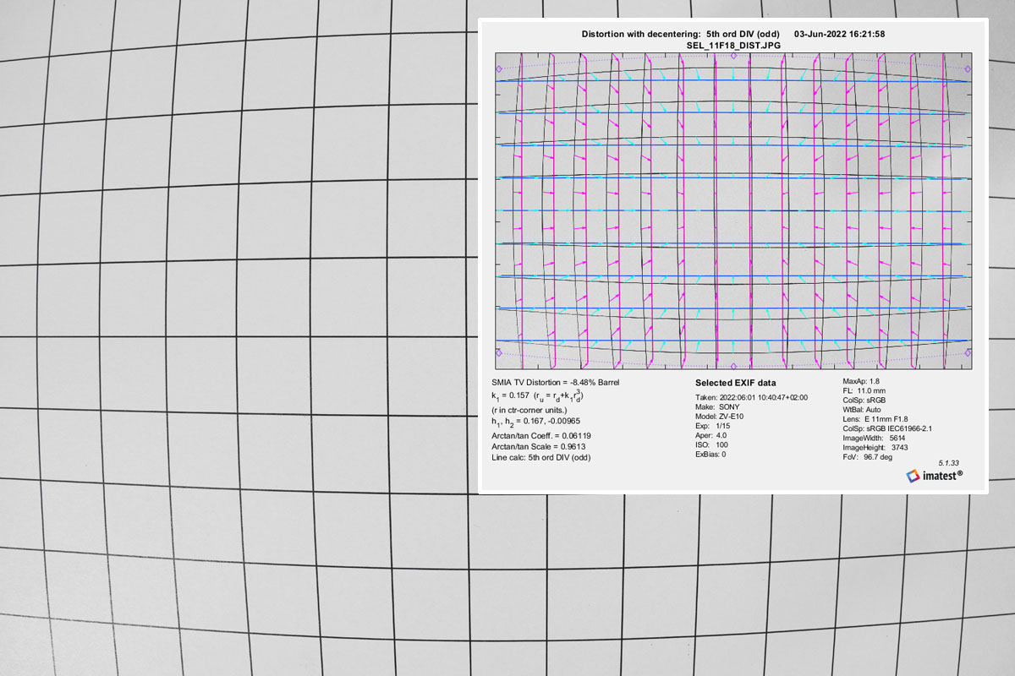The width and height of the screenshot is (1015, 676).
Task: Click the top-center purple diamond marker
Action: 733,57
